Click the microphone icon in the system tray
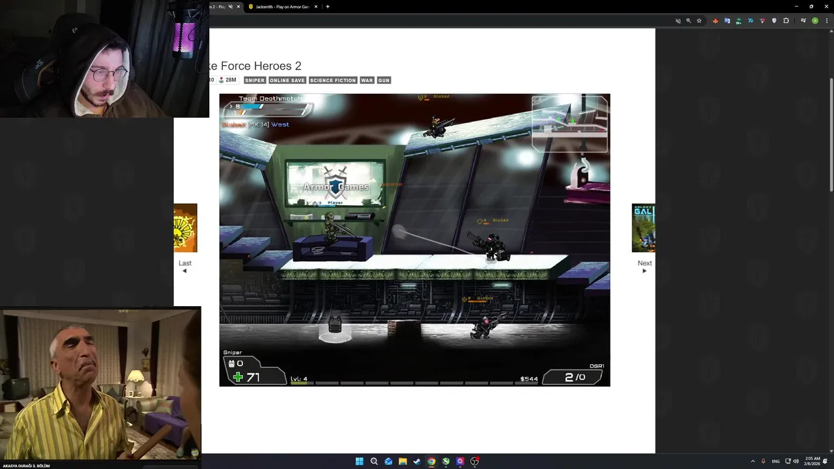The width and height of the screenshot is (834, 469). (763, 461)
